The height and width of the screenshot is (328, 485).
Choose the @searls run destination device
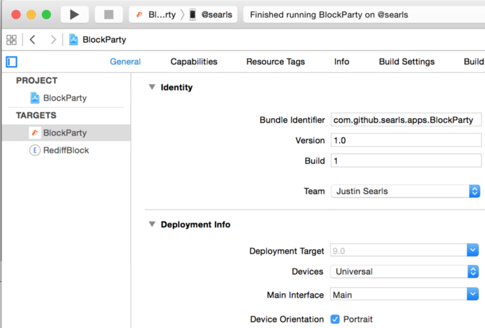click(x=211, y=15)
